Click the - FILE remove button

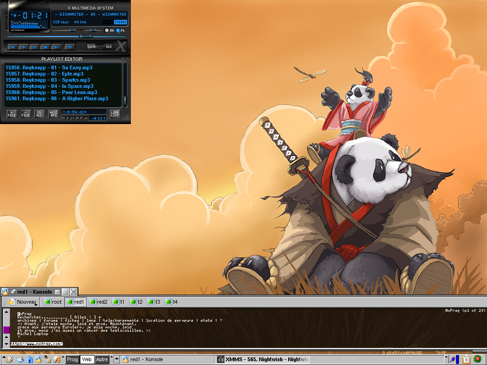(x=26, y=114)
